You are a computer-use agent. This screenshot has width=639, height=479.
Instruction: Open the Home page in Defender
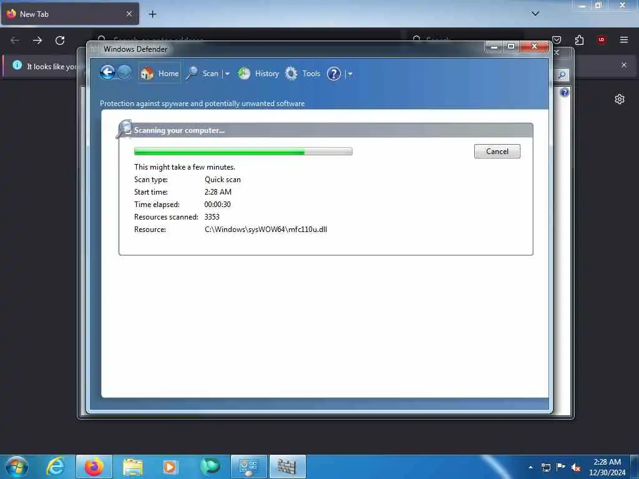[160, 74]
